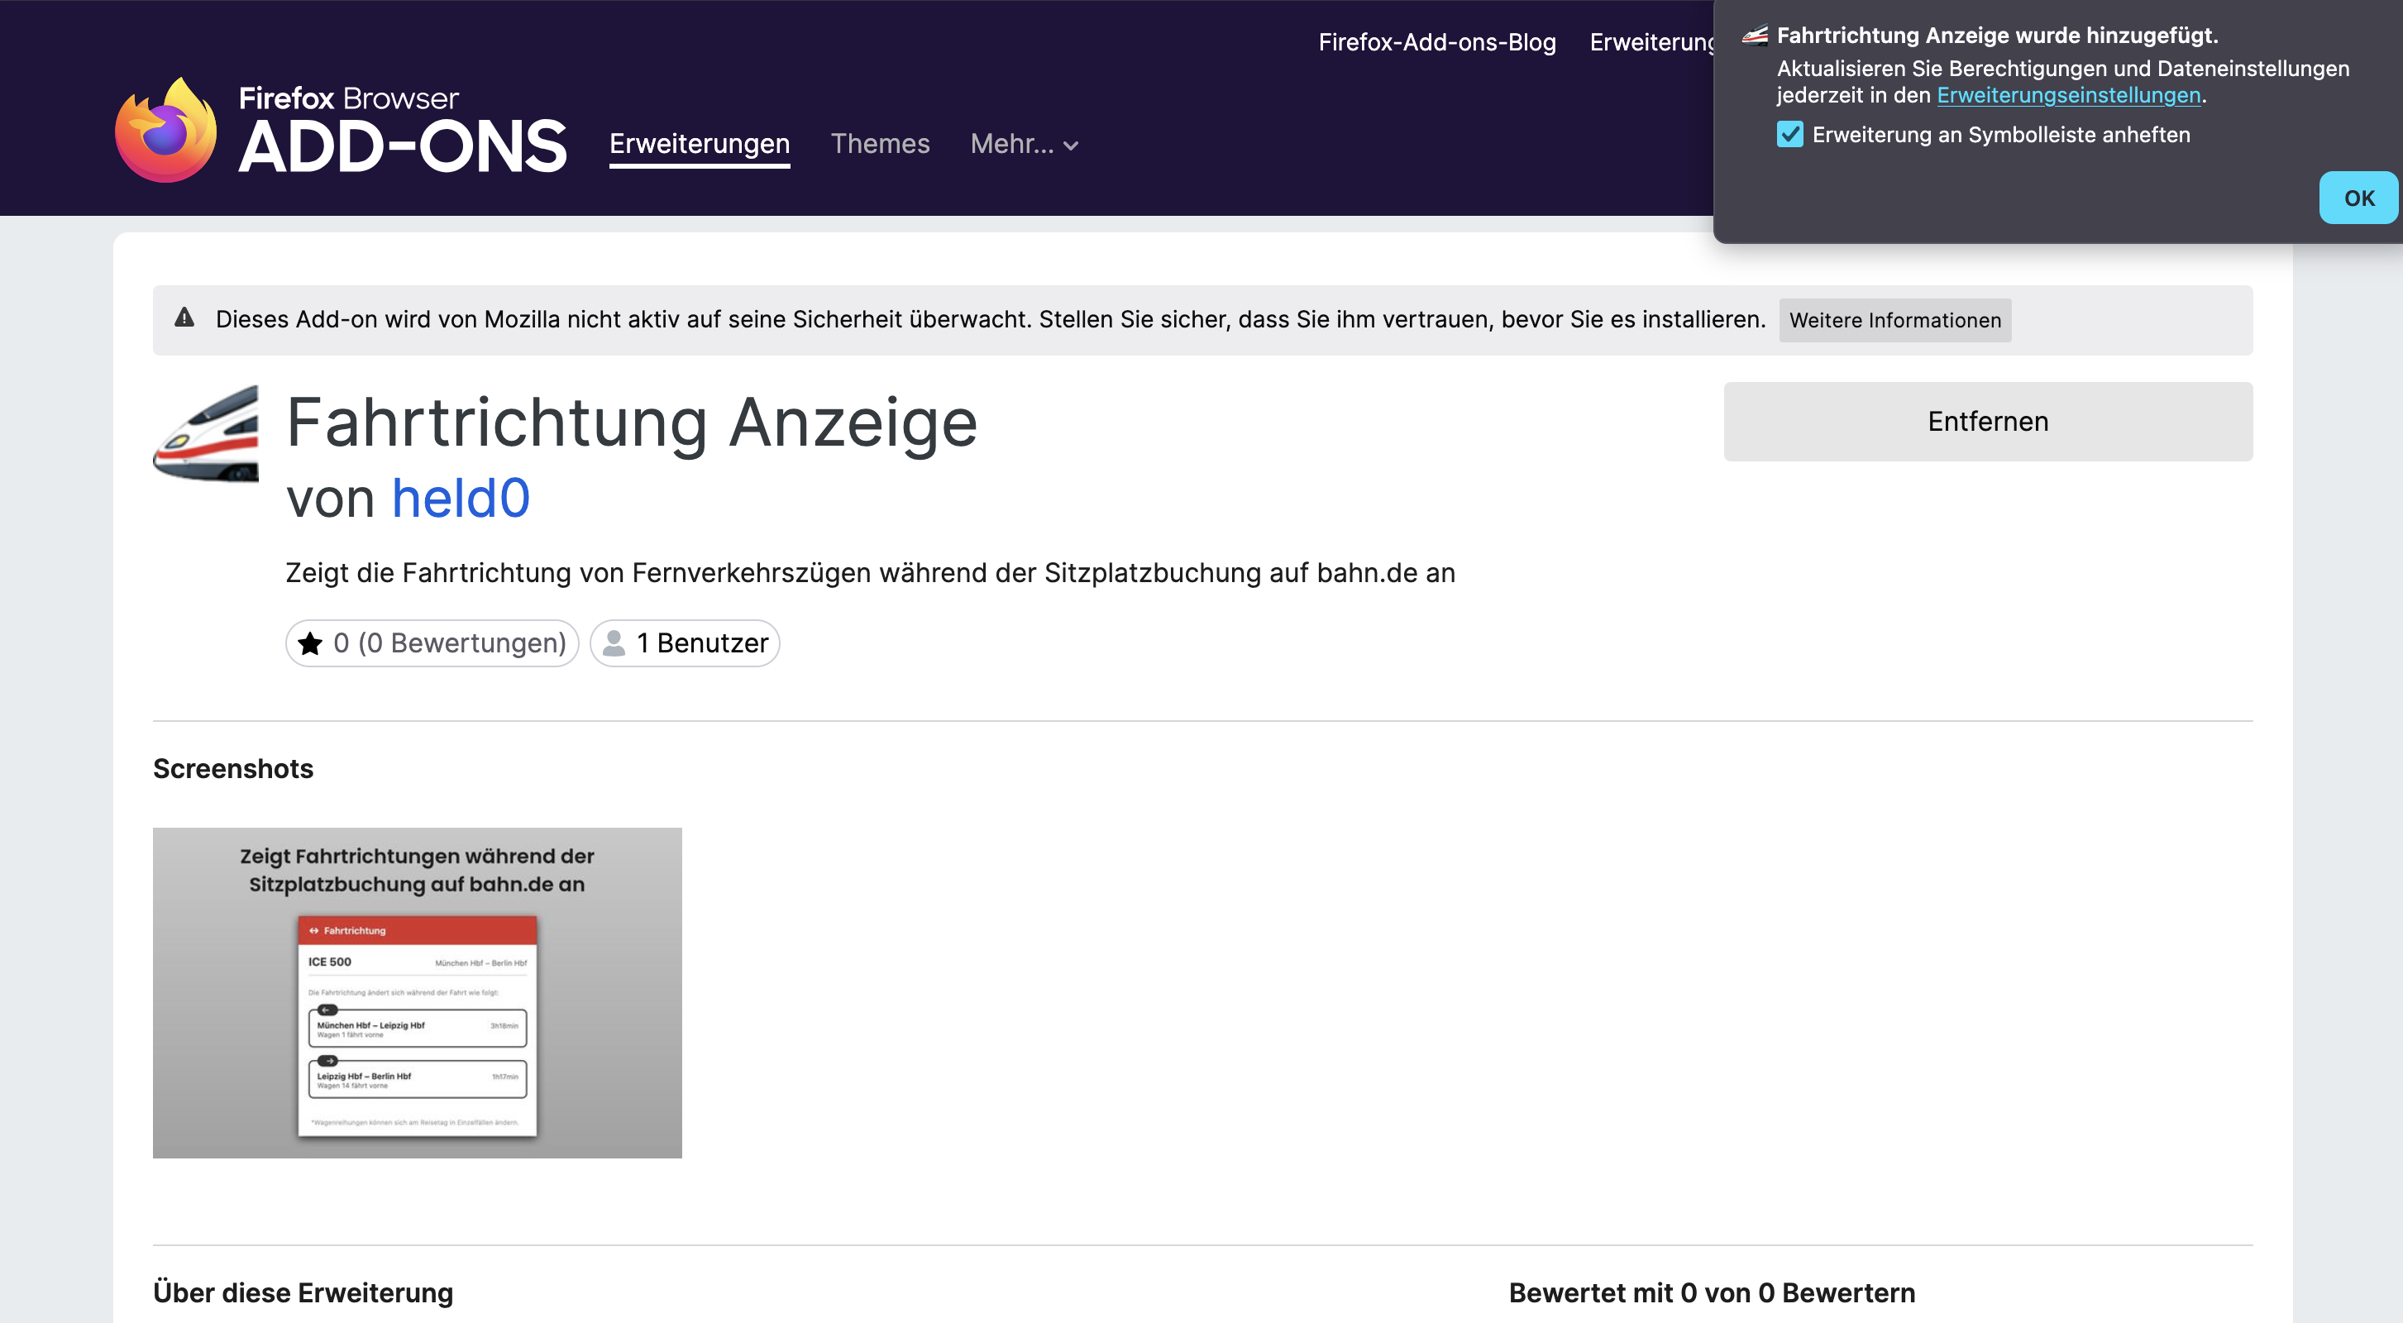Click the Screenshots section heading

(x=233, y=769)
